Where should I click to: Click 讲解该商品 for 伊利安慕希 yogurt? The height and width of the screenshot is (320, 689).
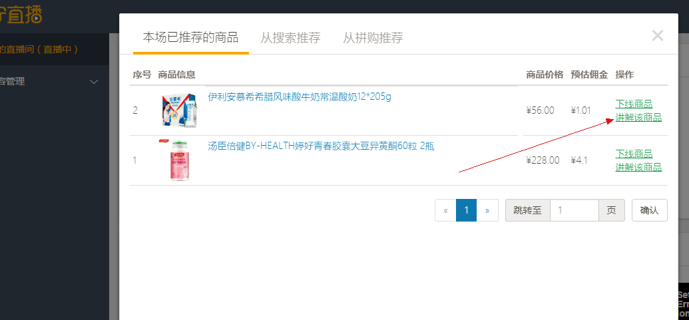638,117
